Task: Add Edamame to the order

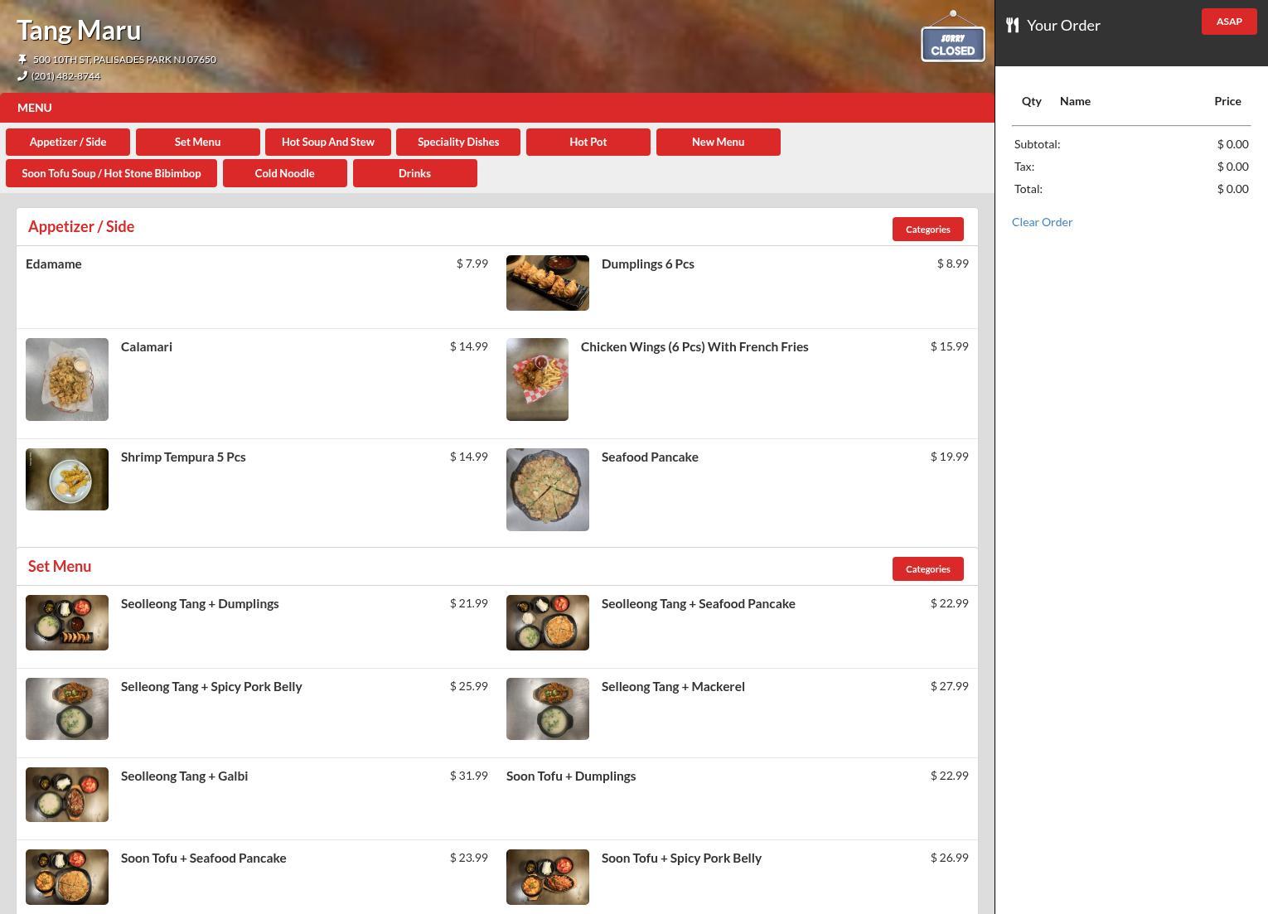Action: (x=54, y=264)
